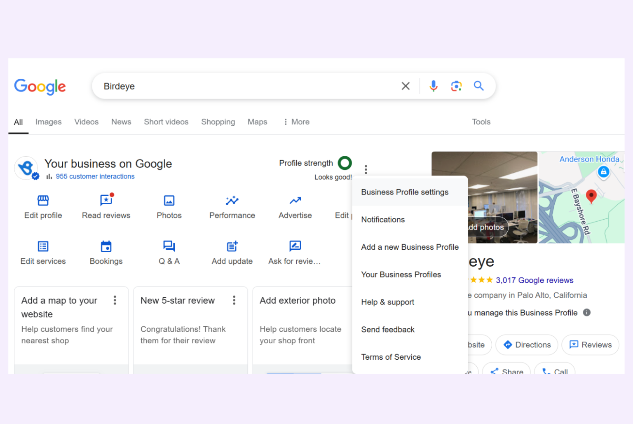This screenshot has width=633, height=424.
Task: Expand the More search categories menu
Action: (x=296, y=122)
